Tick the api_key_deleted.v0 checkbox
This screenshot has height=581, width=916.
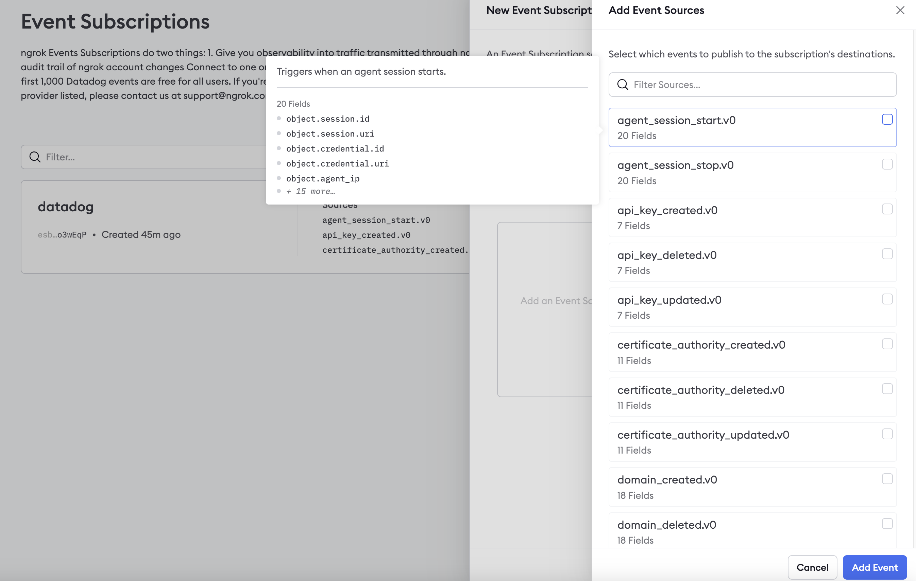(887, 254)
